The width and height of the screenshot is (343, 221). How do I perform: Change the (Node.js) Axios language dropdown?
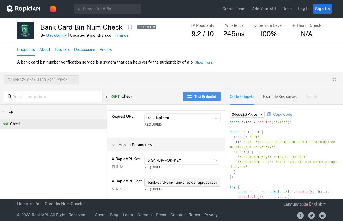pyautogui.click(x=247, y=114)
